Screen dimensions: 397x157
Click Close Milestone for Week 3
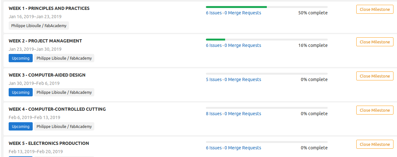[x=375, y=76]
